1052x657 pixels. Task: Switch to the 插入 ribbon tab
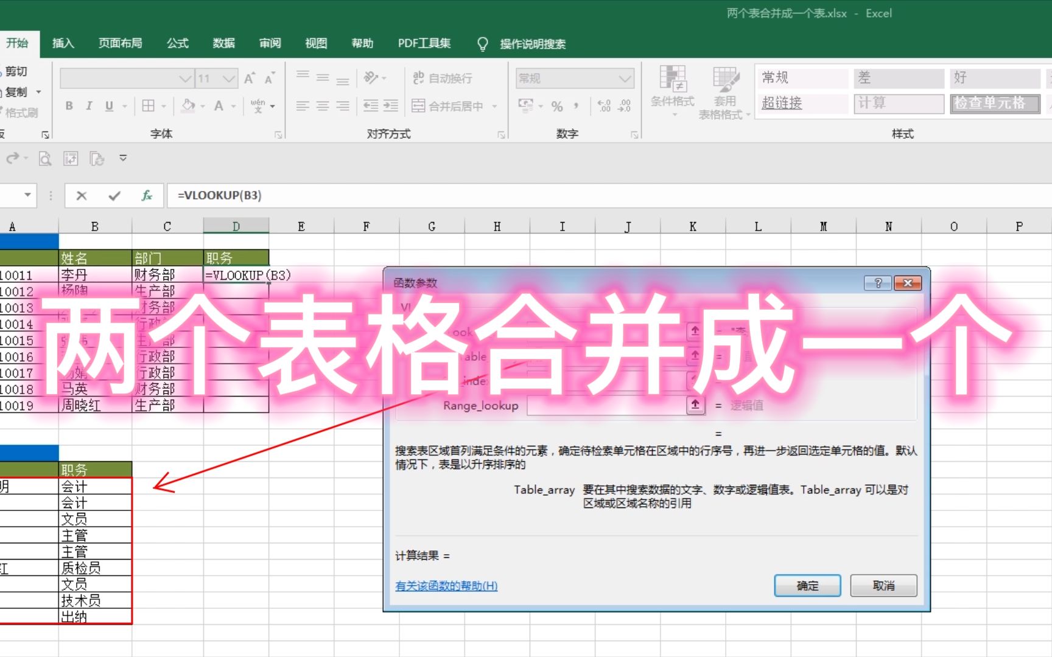coord(63,43)
